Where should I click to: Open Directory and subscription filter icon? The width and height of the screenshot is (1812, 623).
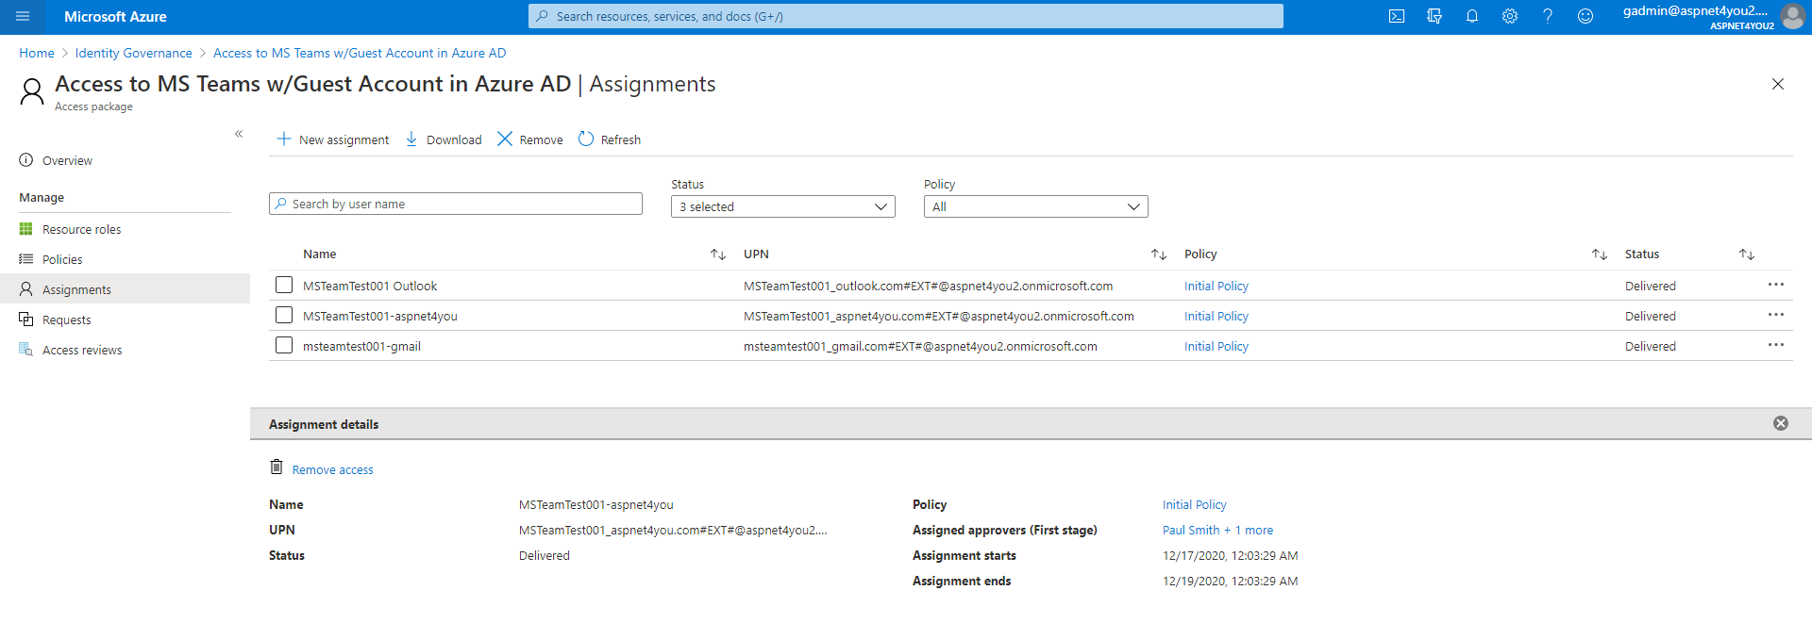tap(1434, 16)
